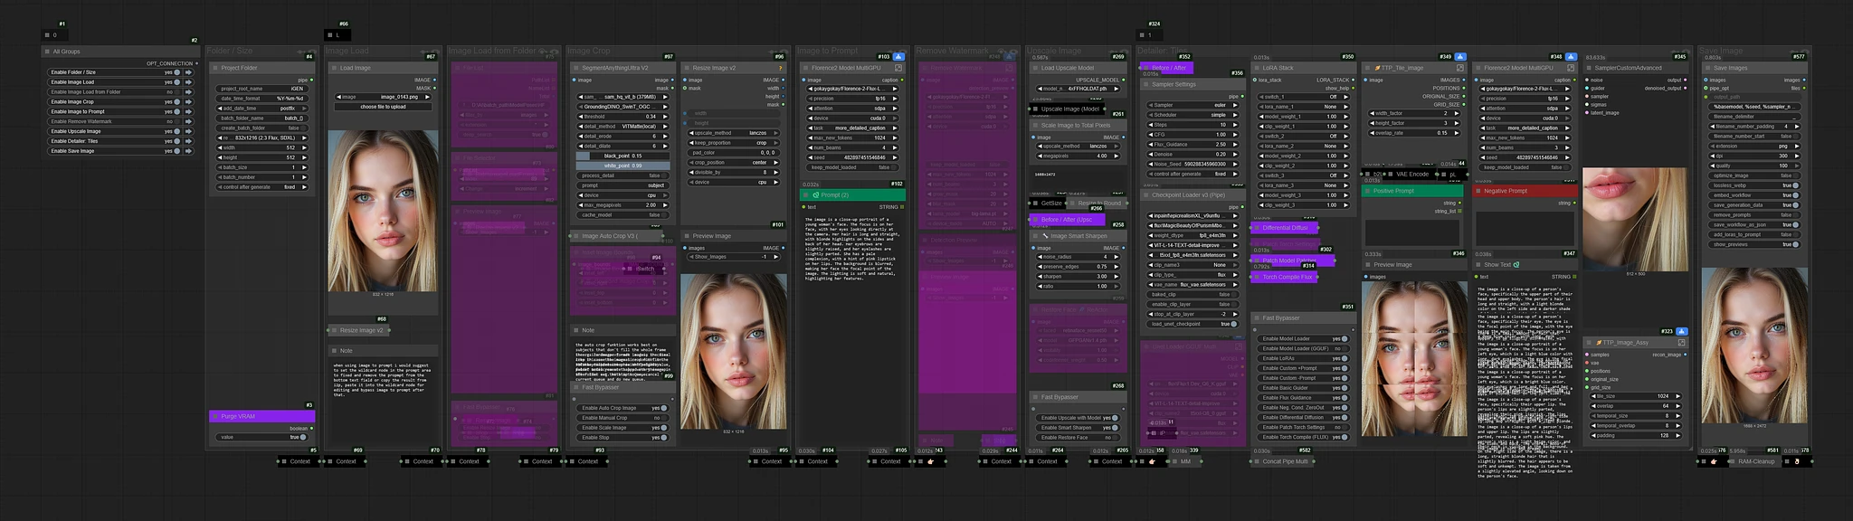Collapse the Save Images node via its dot
The height and width of the screenshot is (521, 1853).
(1707, 68)
